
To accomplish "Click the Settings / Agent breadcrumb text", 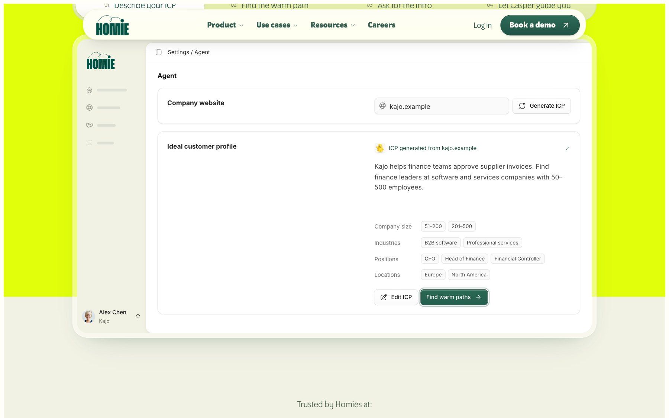I will [x=189, y=52].
